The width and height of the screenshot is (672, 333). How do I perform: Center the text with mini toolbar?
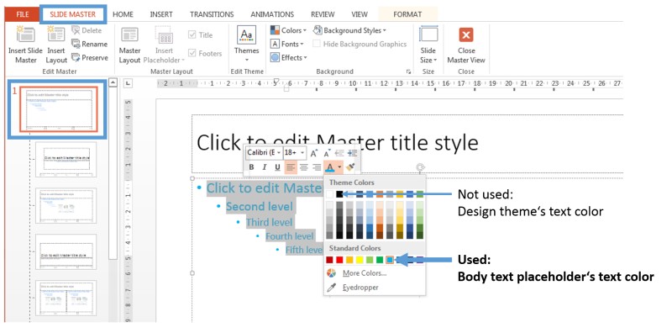tap(304, 167)
